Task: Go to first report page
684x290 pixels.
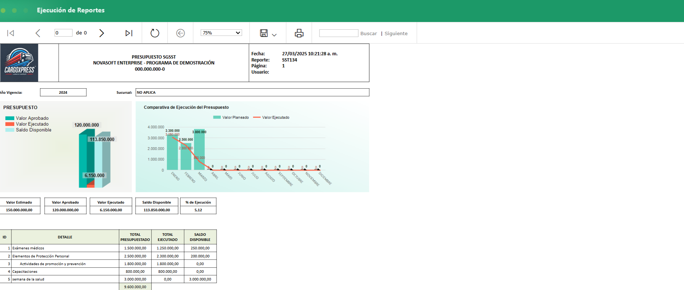Action: 11,33
